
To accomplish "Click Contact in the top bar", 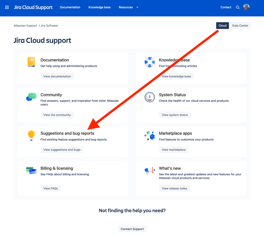I will [226, 7].
